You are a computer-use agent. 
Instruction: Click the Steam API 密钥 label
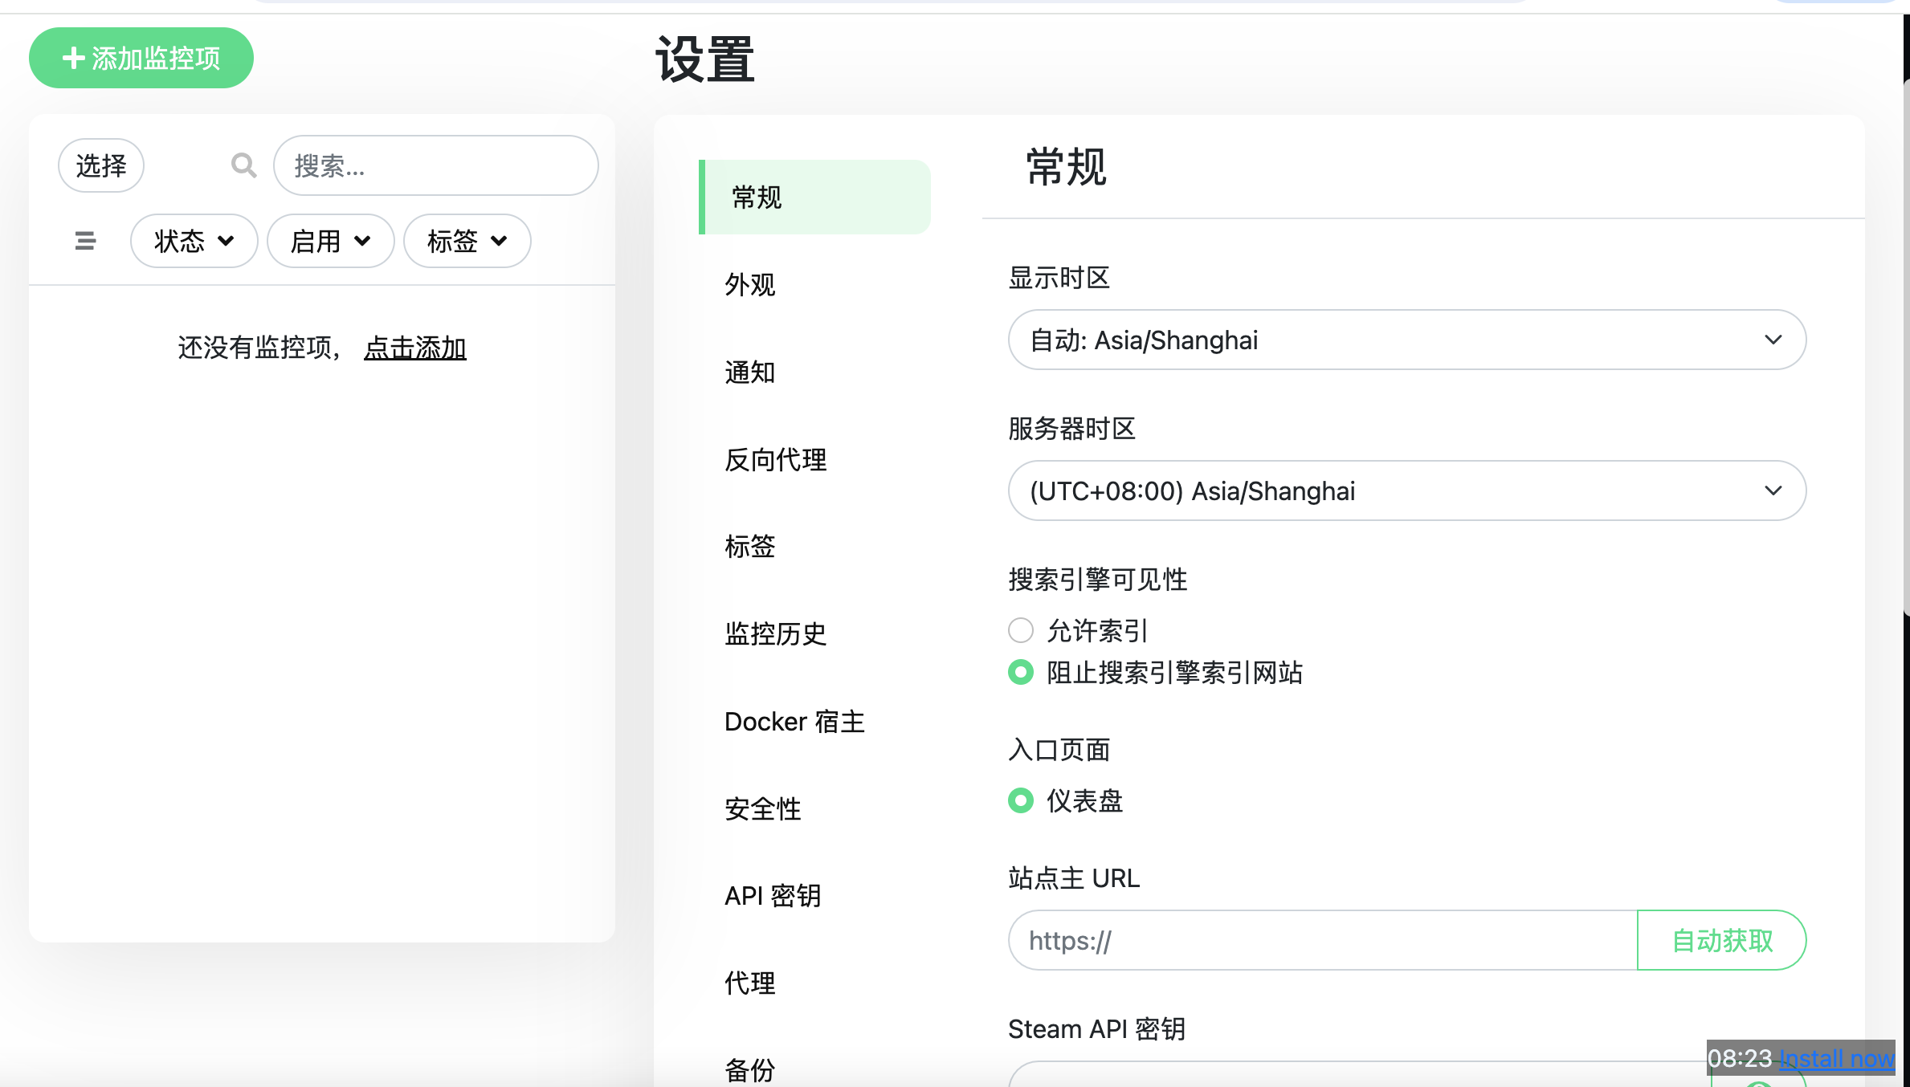[1096, 1028]
